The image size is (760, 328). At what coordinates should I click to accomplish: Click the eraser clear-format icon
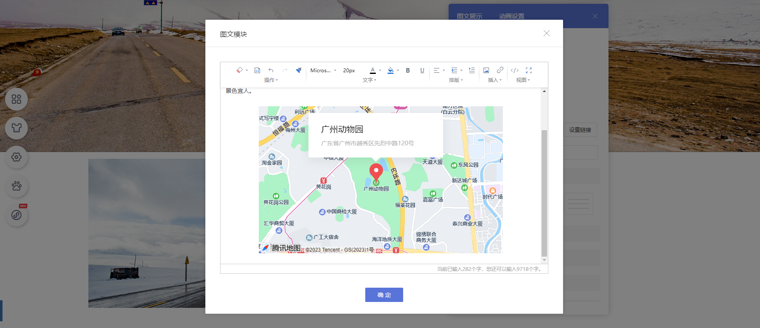(x=239, y=70)
